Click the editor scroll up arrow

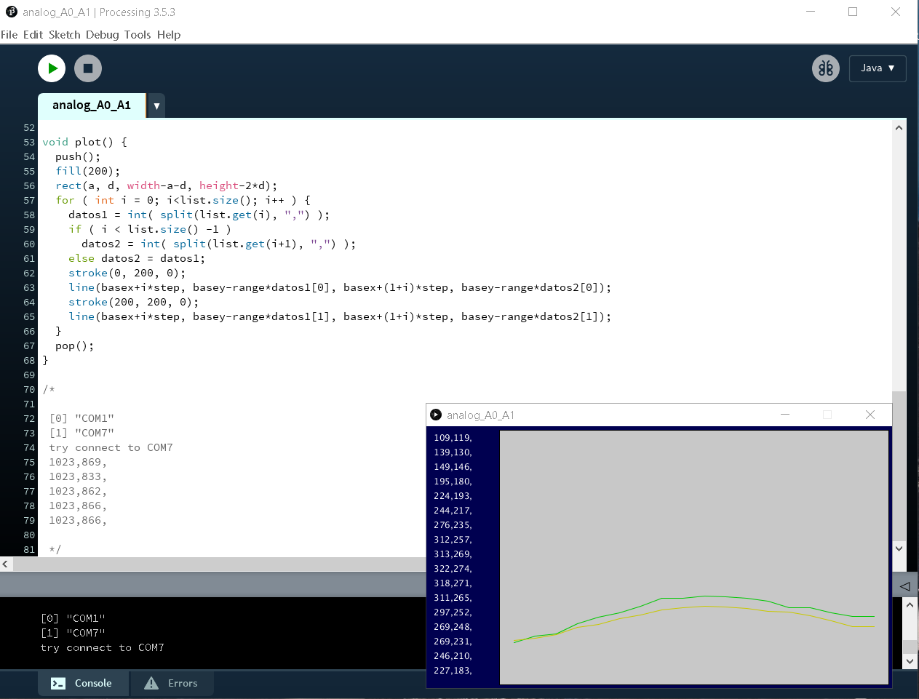click(x=899, y=128)
